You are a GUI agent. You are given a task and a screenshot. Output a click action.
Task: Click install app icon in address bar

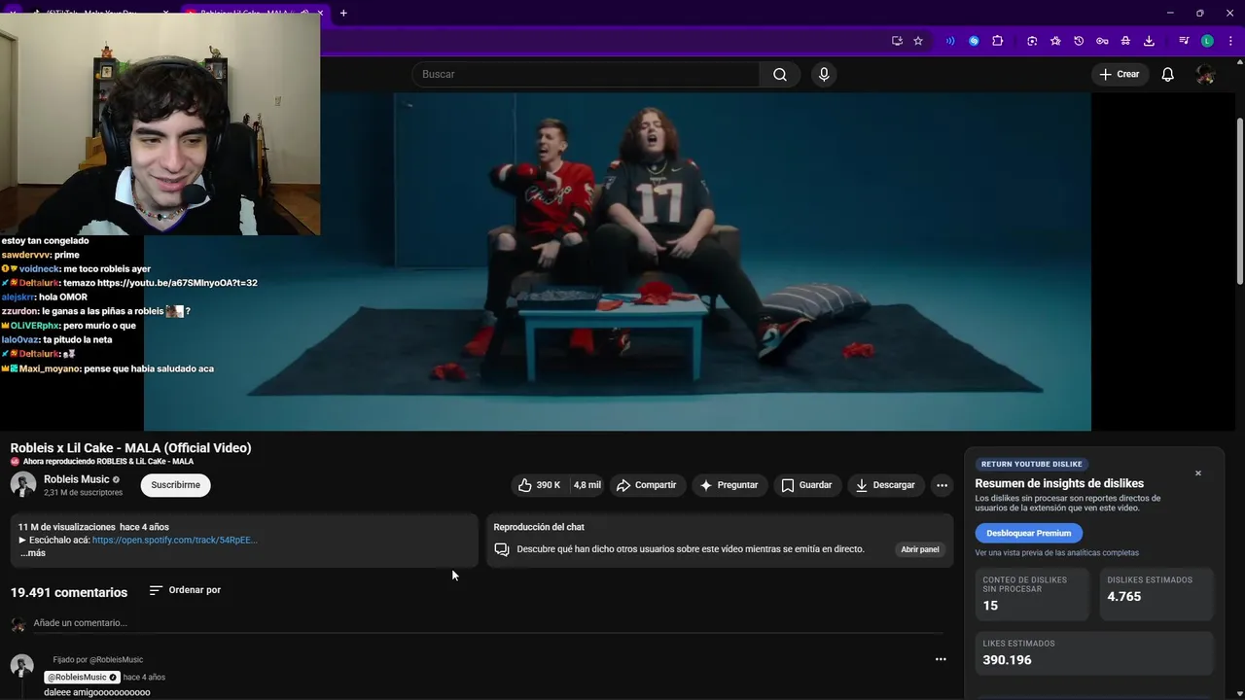pyautogui.click(x=897, y=41)
